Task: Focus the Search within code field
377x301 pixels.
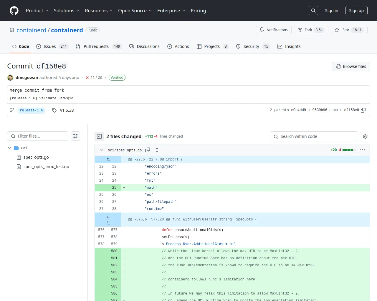Action: (314, 136)
